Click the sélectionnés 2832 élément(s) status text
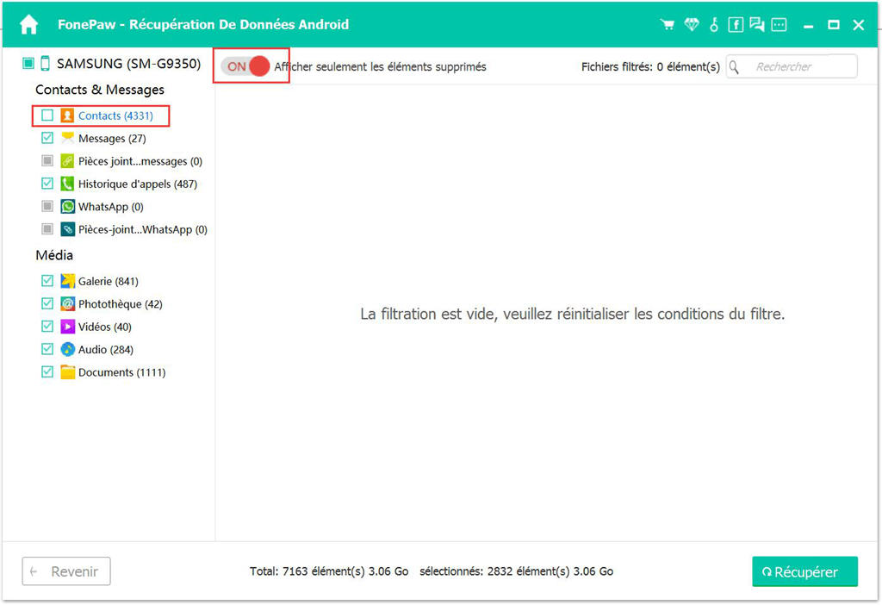This screenshot has width=882, height=605. click(x=517, y=571)
